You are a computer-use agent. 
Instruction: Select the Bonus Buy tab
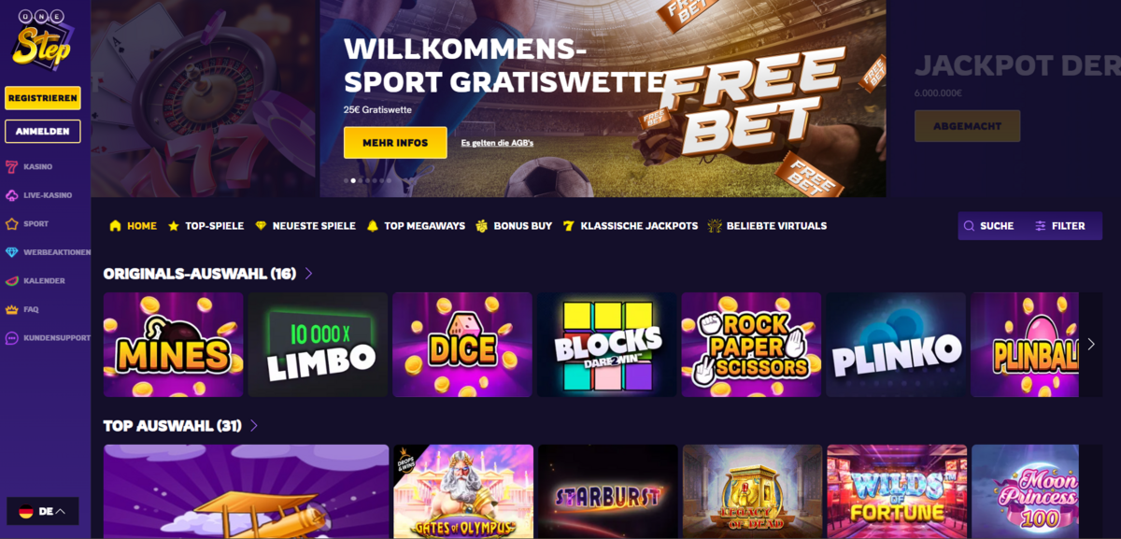[x=514, y=226]
